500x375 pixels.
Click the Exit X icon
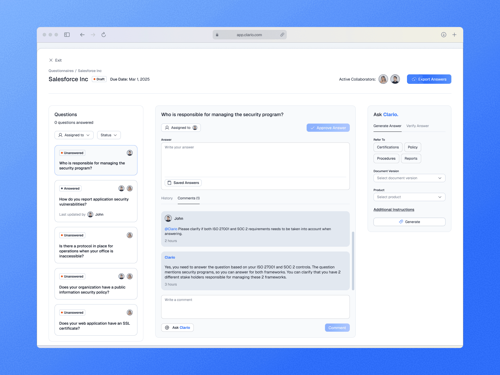(51, 60)
